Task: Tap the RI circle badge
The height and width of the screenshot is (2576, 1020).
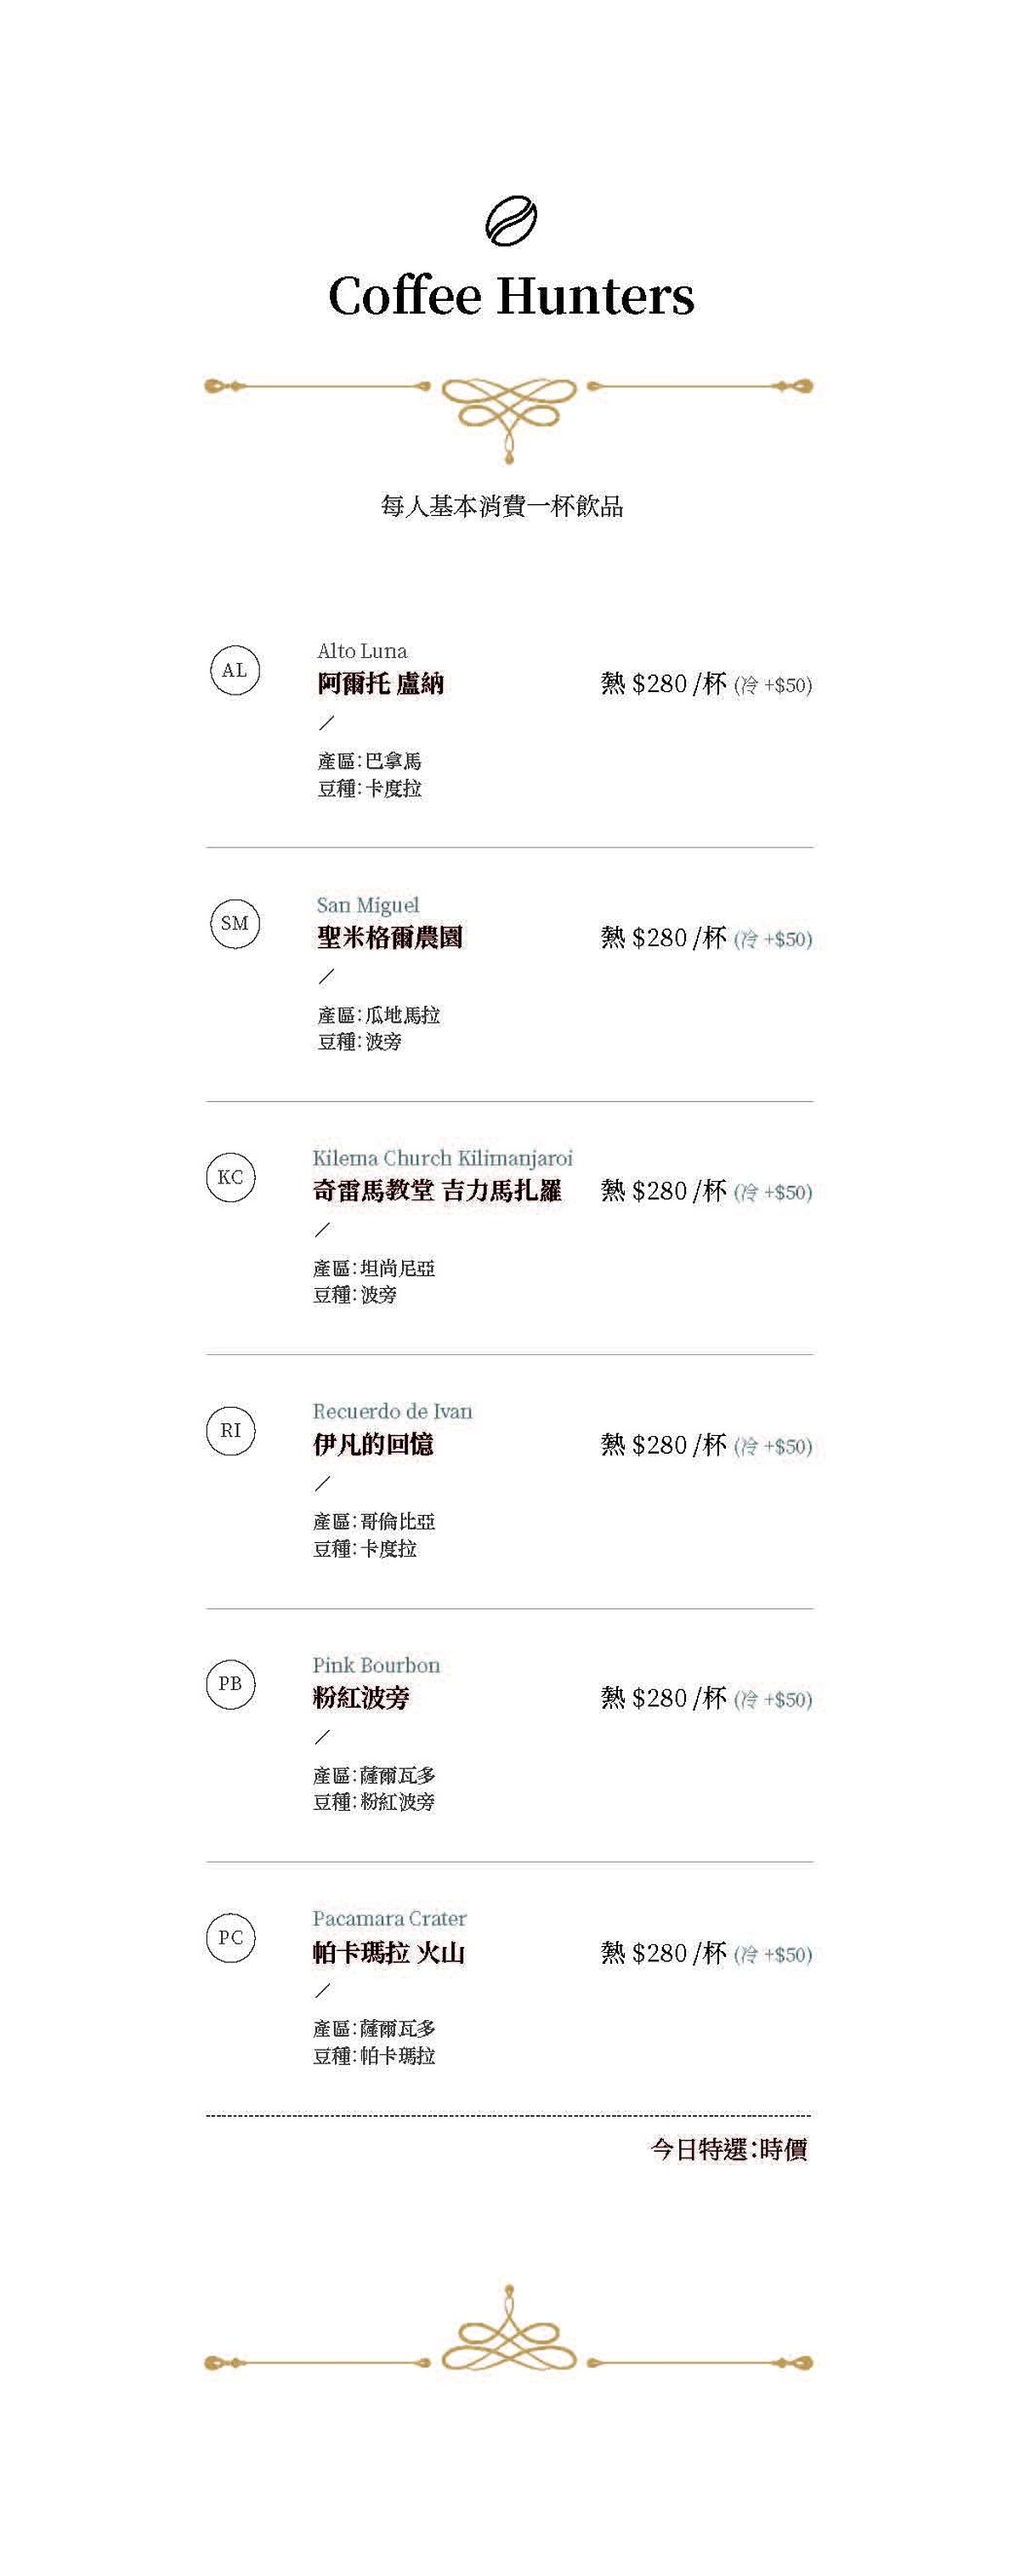Action: 231,1430
